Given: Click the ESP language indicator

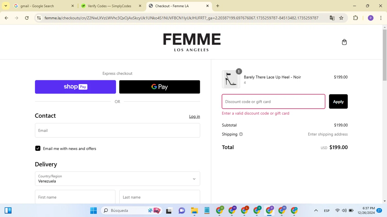Looking at the screenshot, I should [x=327, y=211].
